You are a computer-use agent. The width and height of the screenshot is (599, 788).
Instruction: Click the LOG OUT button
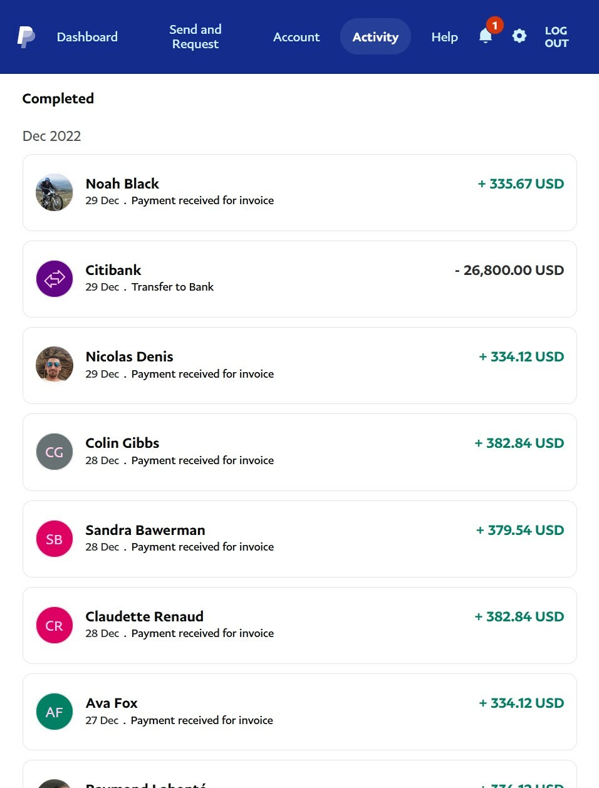coord(556,37)
